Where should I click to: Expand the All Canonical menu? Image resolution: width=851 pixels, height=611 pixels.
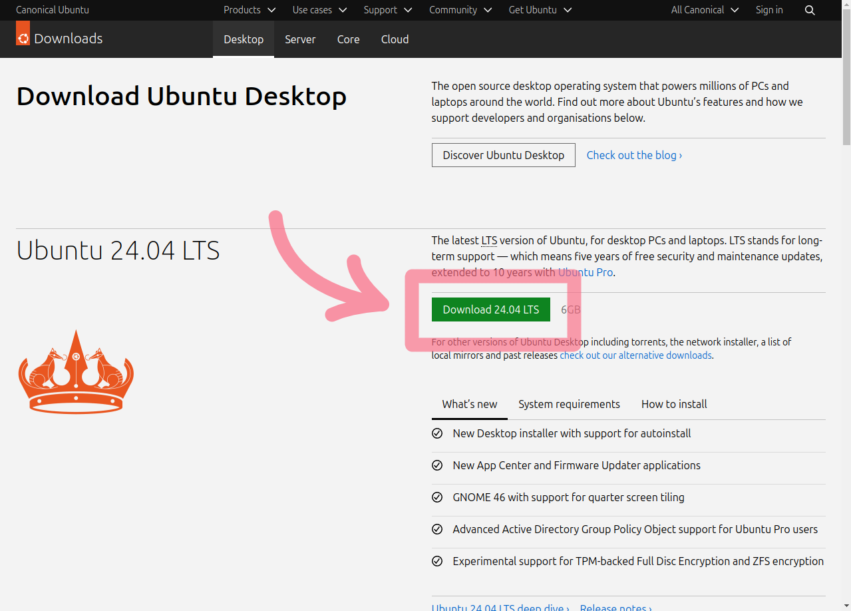[x=705, y=10]
